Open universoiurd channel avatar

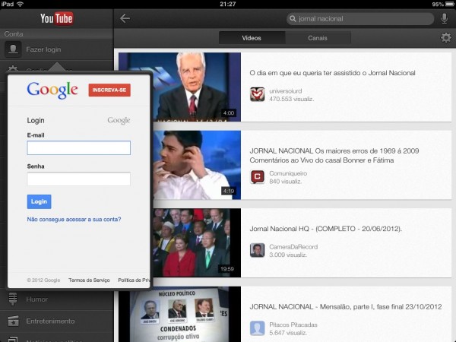258,94
